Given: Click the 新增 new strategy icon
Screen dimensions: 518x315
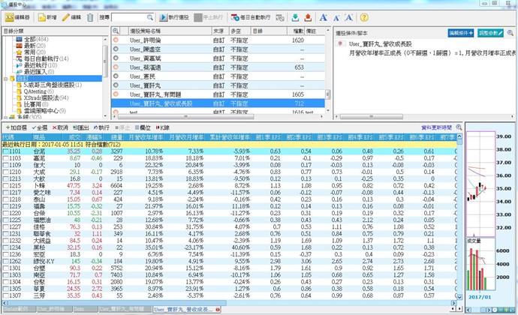Looking at the screenshot, I should coord(46,16).
